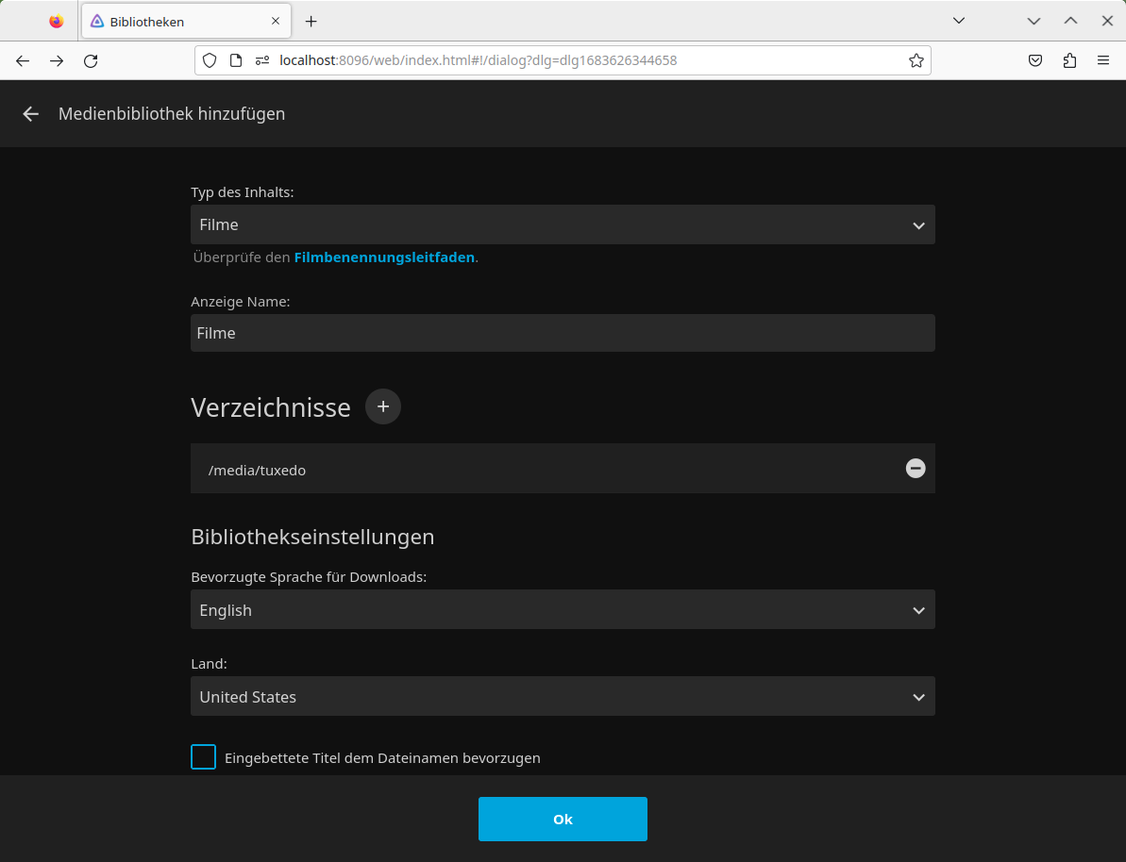Click the browser back navigation arrow
This screenshot has height=862, width=1126.
point(23,60)
